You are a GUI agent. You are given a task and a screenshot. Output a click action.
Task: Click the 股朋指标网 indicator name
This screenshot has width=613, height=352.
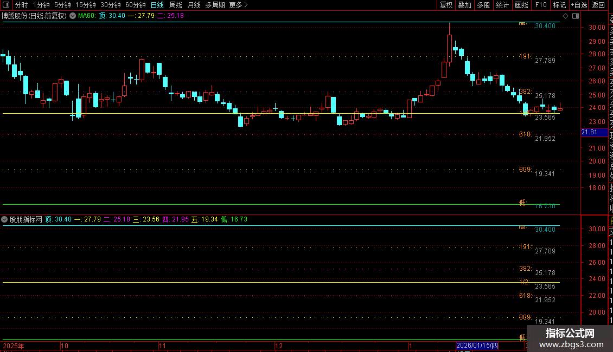(26, 219)
